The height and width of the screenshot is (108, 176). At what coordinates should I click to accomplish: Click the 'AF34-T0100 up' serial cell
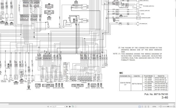click(x=160, y=78)
